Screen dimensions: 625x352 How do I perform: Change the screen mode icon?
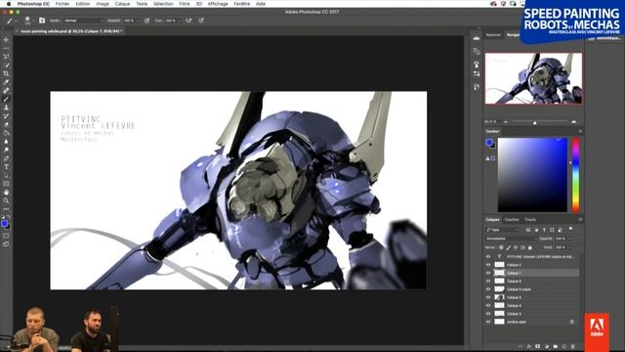click(6, 244)
